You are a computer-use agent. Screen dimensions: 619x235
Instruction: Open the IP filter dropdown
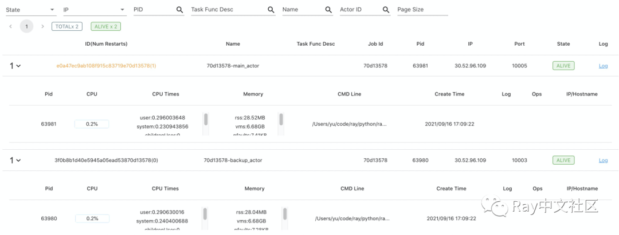123,10
